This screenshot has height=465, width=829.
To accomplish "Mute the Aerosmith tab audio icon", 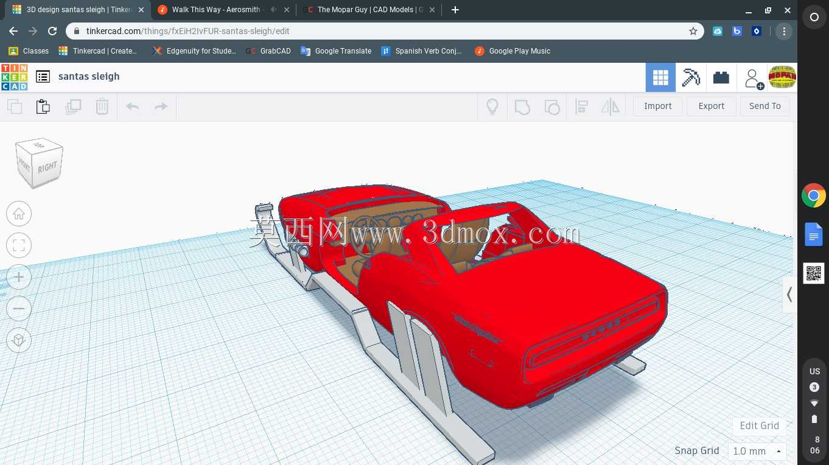I will [x=273, y=10].
